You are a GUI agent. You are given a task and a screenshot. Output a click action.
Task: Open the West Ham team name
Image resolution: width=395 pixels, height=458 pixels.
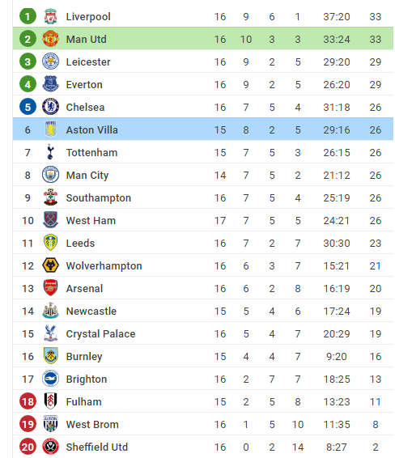pos(91,221)
